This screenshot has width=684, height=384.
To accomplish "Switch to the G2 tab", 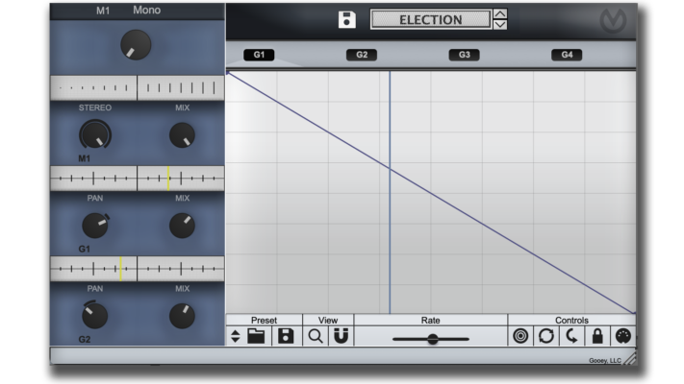I will [x=362, y=55].
